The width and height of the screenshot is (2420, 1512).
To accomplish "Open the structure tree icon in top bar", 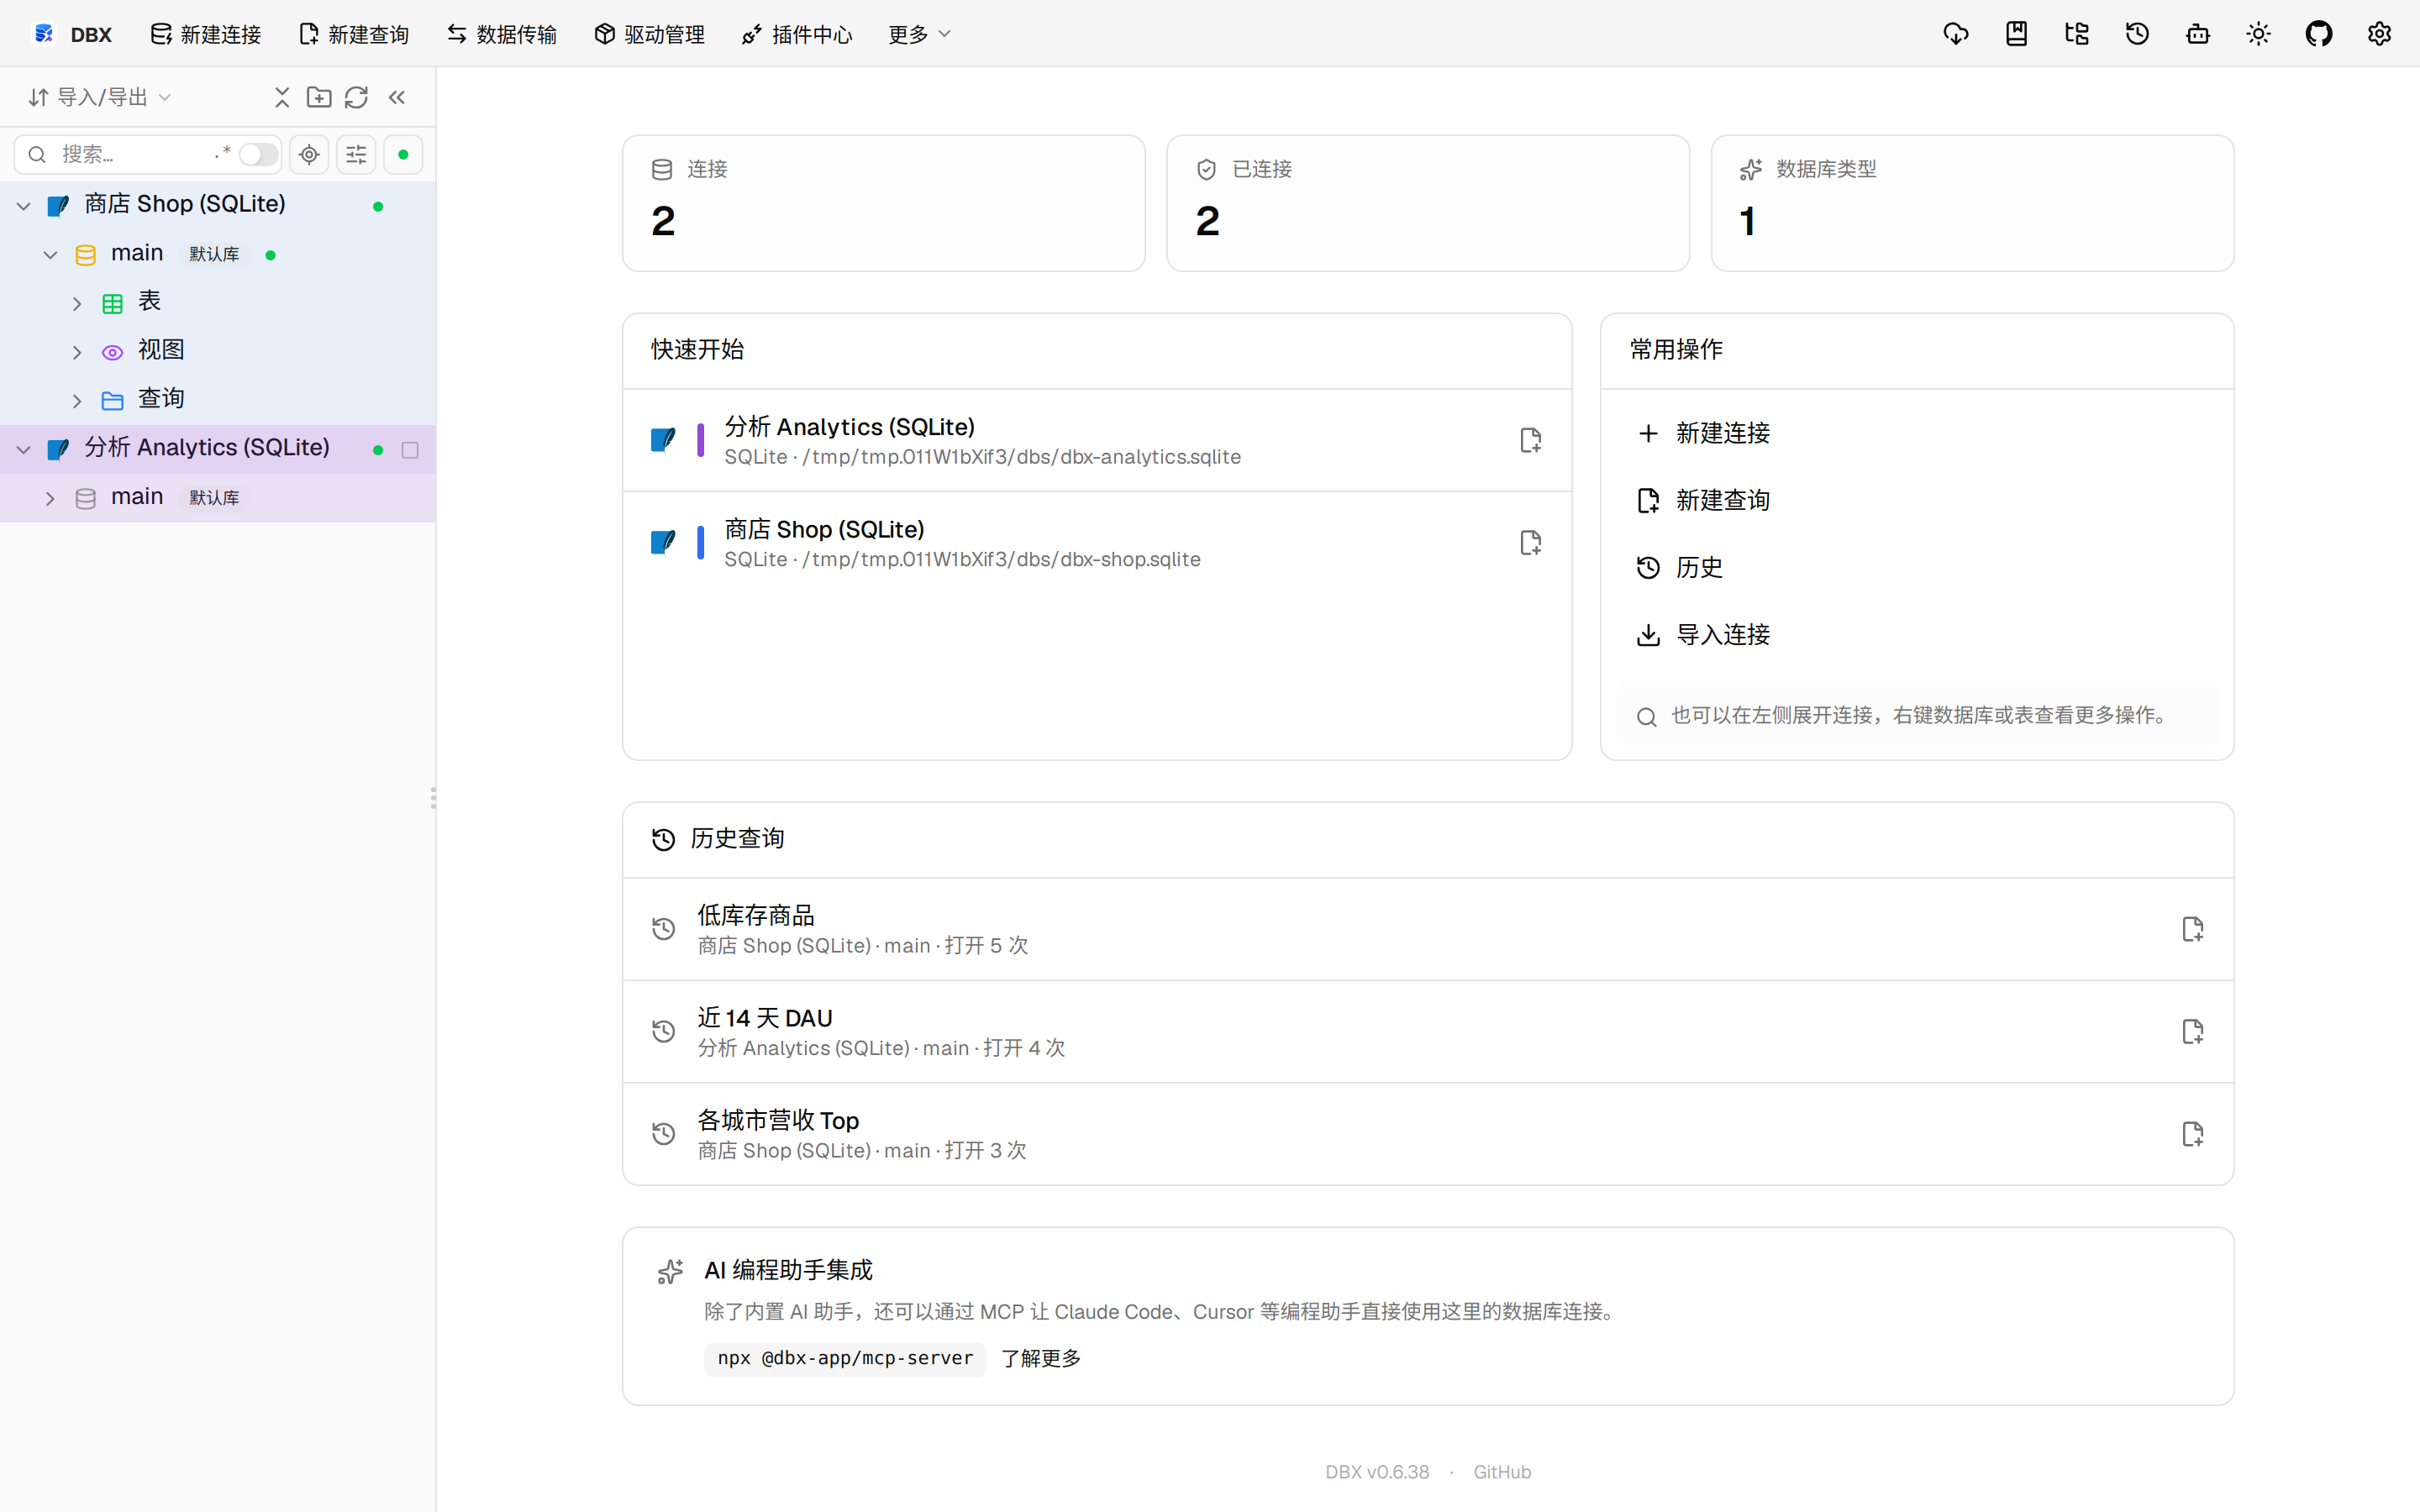I will [x=2077, y=34].
